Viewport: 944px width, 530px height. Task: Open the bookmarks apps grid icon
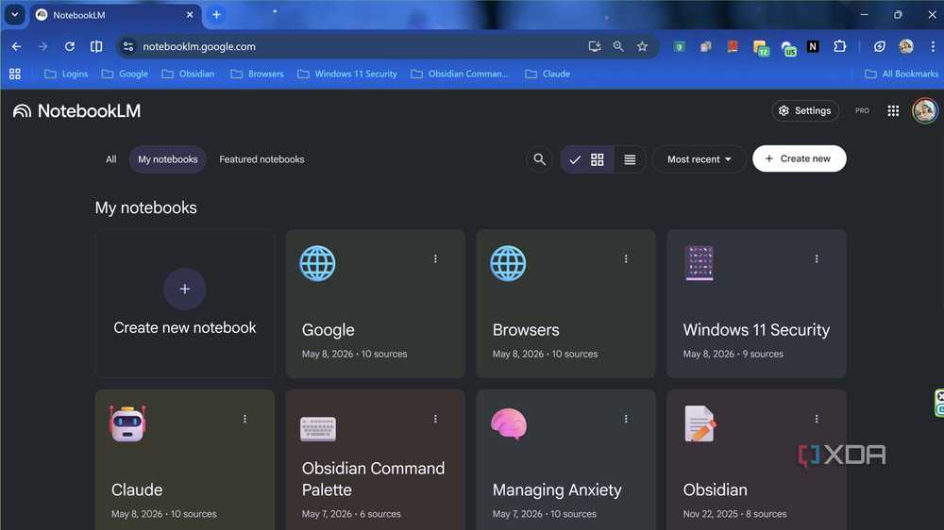pyautogui.click(x=15, y=74)
